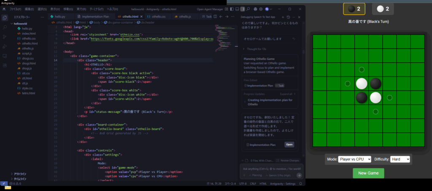Open the Source Control view

5,37
